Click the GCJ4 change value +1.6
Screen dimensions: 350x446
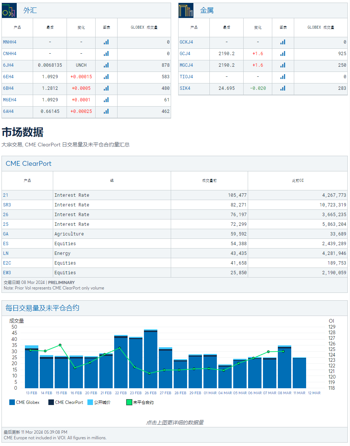258,54
